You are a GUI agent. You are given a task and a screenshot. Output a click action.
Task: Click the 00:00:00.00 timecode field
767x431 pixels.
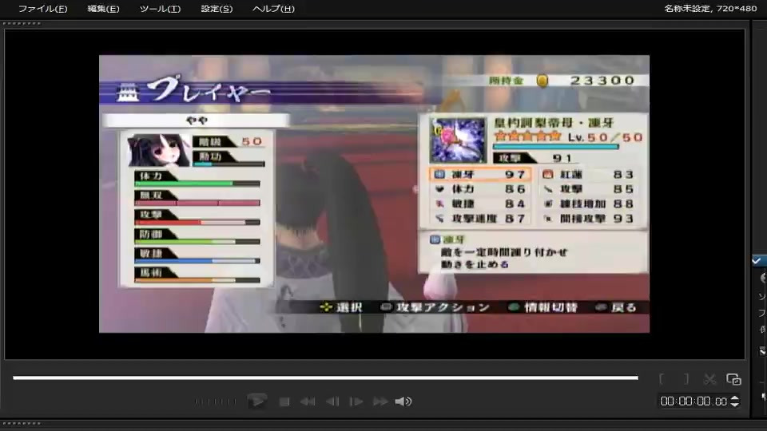(x=693, y=401)
